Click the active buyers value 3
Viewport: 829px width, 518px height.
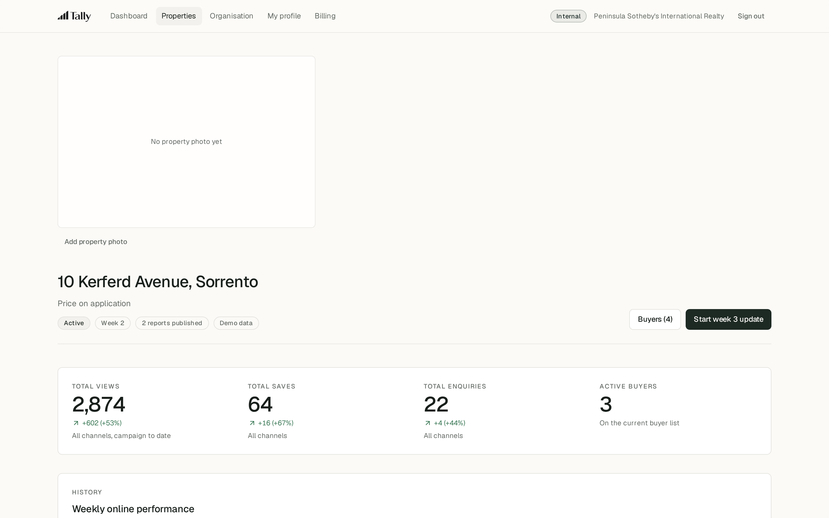[x=606, y=404]
